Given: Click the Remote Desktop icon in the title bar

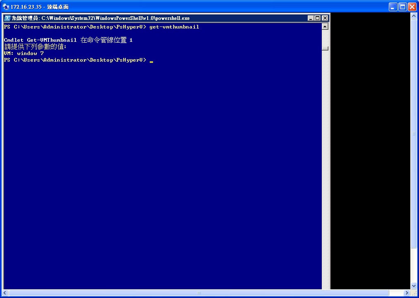Looking at the screenshot, I should (x=5, y=7).
